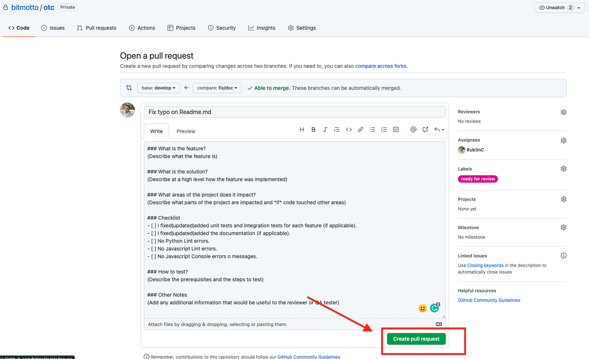Click the attach files drop area

[x=295, y=324]
